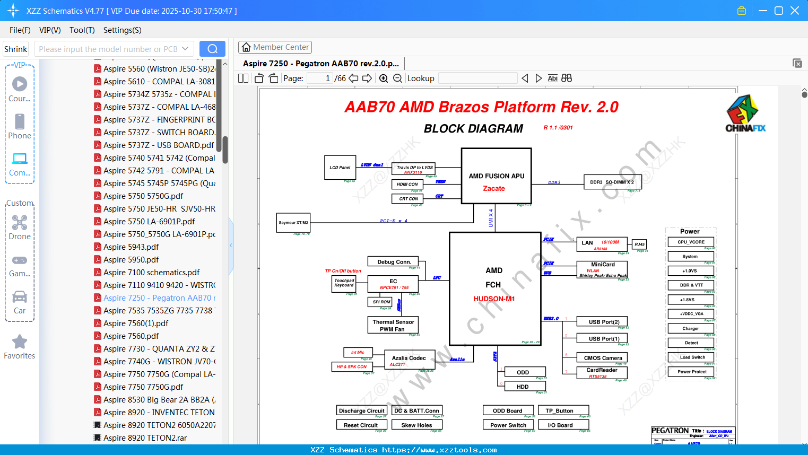Open the VIP(V) menu
This screenshot has width=808, height=455.
50,30
